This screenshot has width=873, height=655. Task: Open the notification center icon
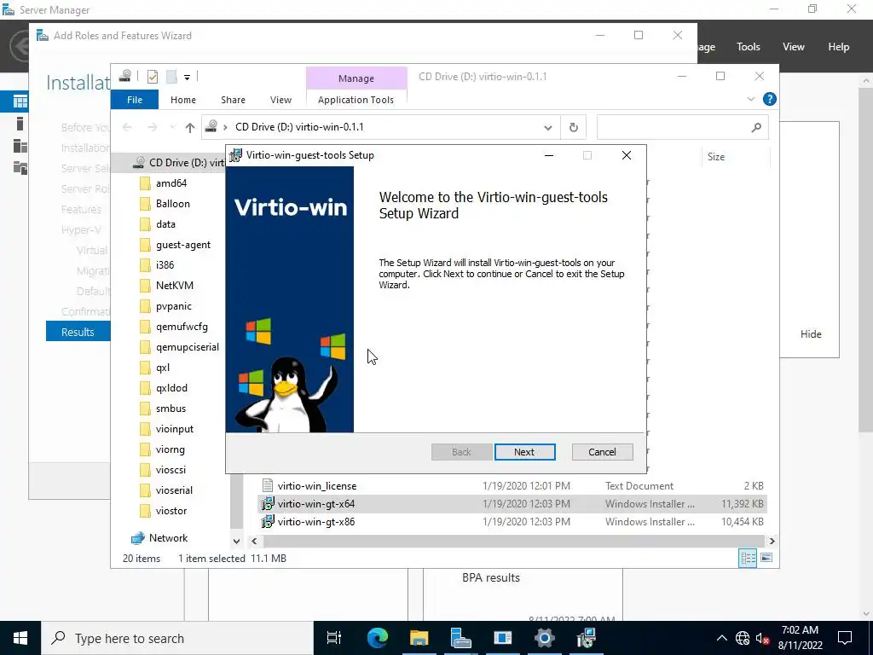(845, 638)
